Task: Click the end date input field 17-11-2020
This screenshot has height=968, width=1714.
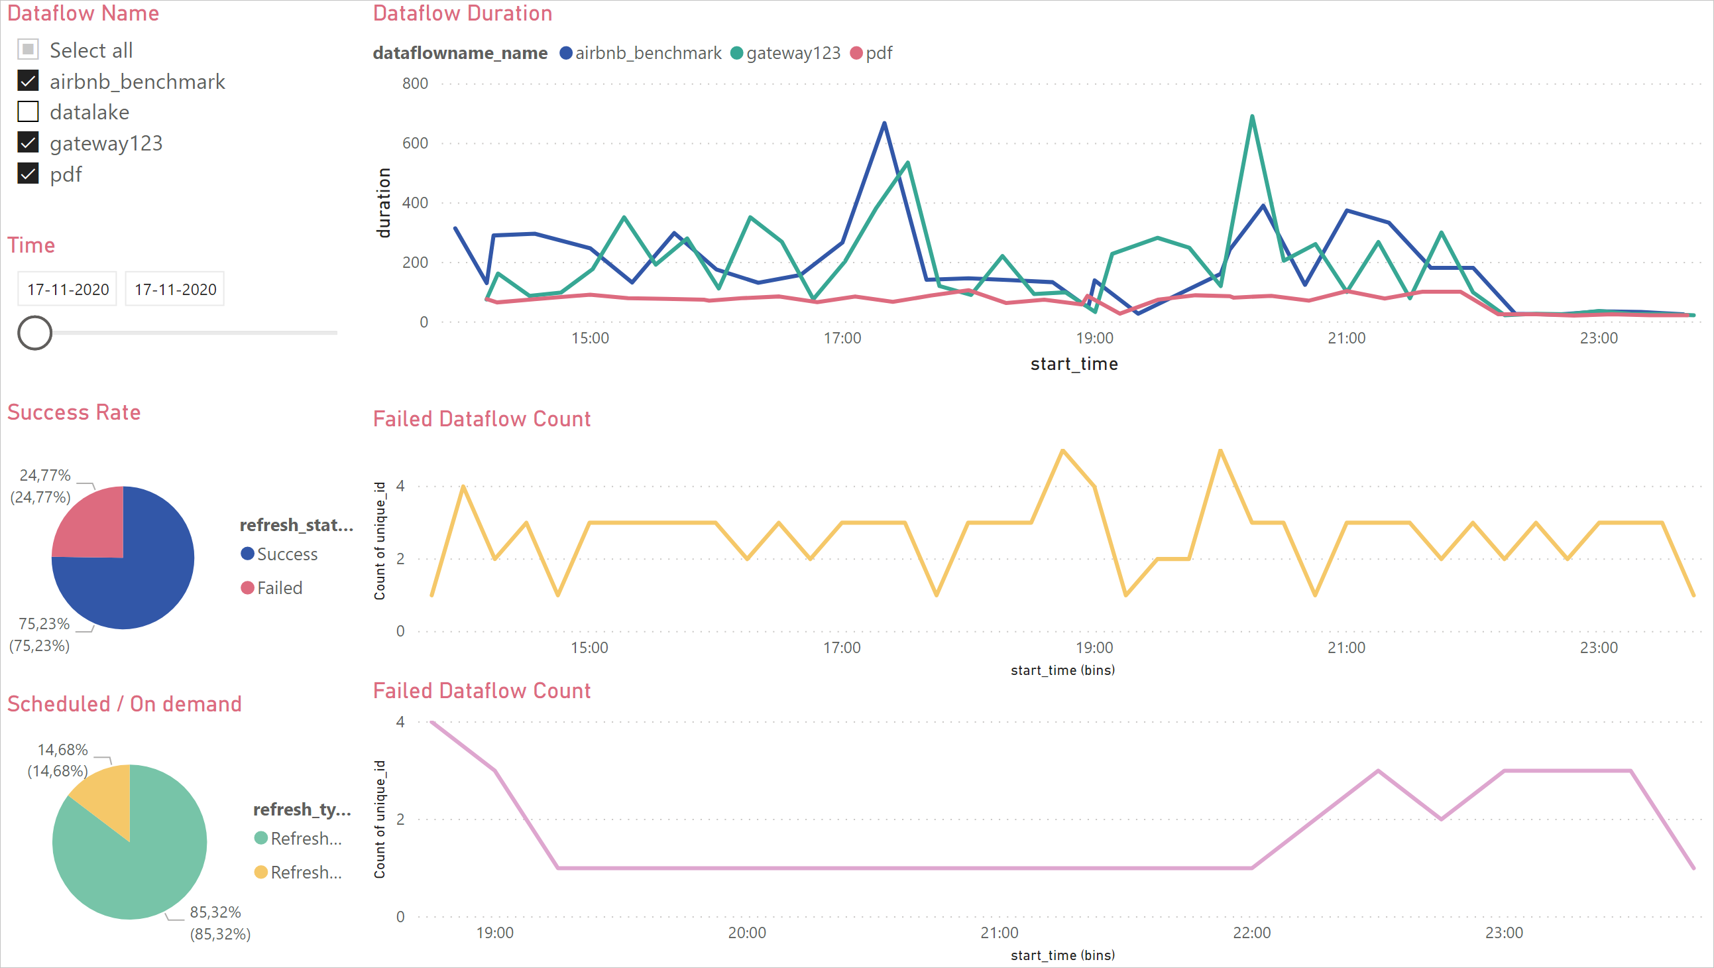Action: pyautogui.click(x=173, y=288)
